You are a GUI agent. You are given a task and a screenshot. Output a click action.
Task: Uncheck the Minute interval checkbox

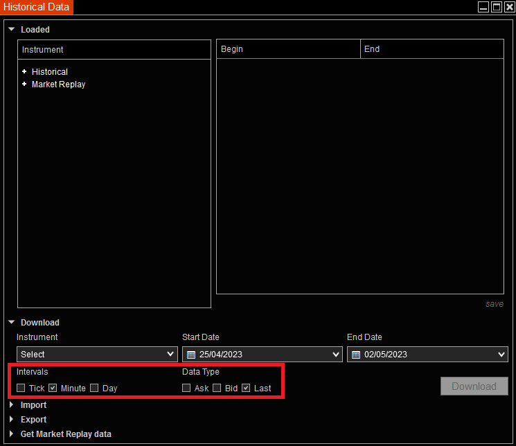tap(53, 388)
